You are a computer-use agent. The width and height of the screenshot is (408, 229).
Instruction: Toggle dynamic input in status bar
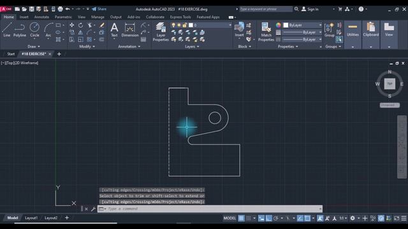(261, 218)
